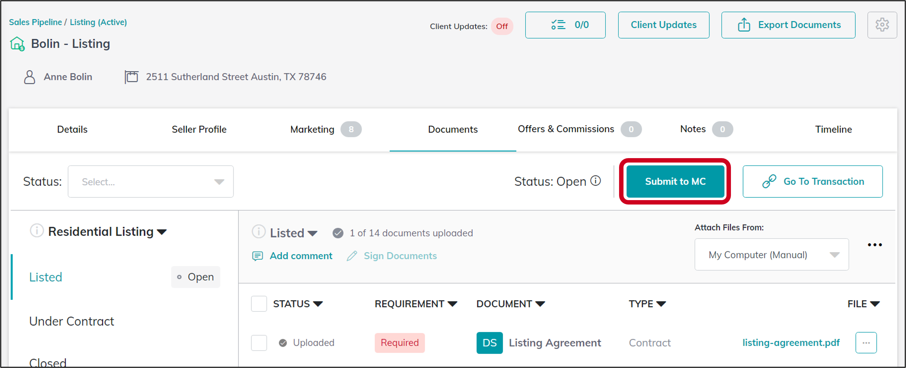Click the pencil icon by Sign Documents
The image size is (906, 368).
[x=352, y=256]
